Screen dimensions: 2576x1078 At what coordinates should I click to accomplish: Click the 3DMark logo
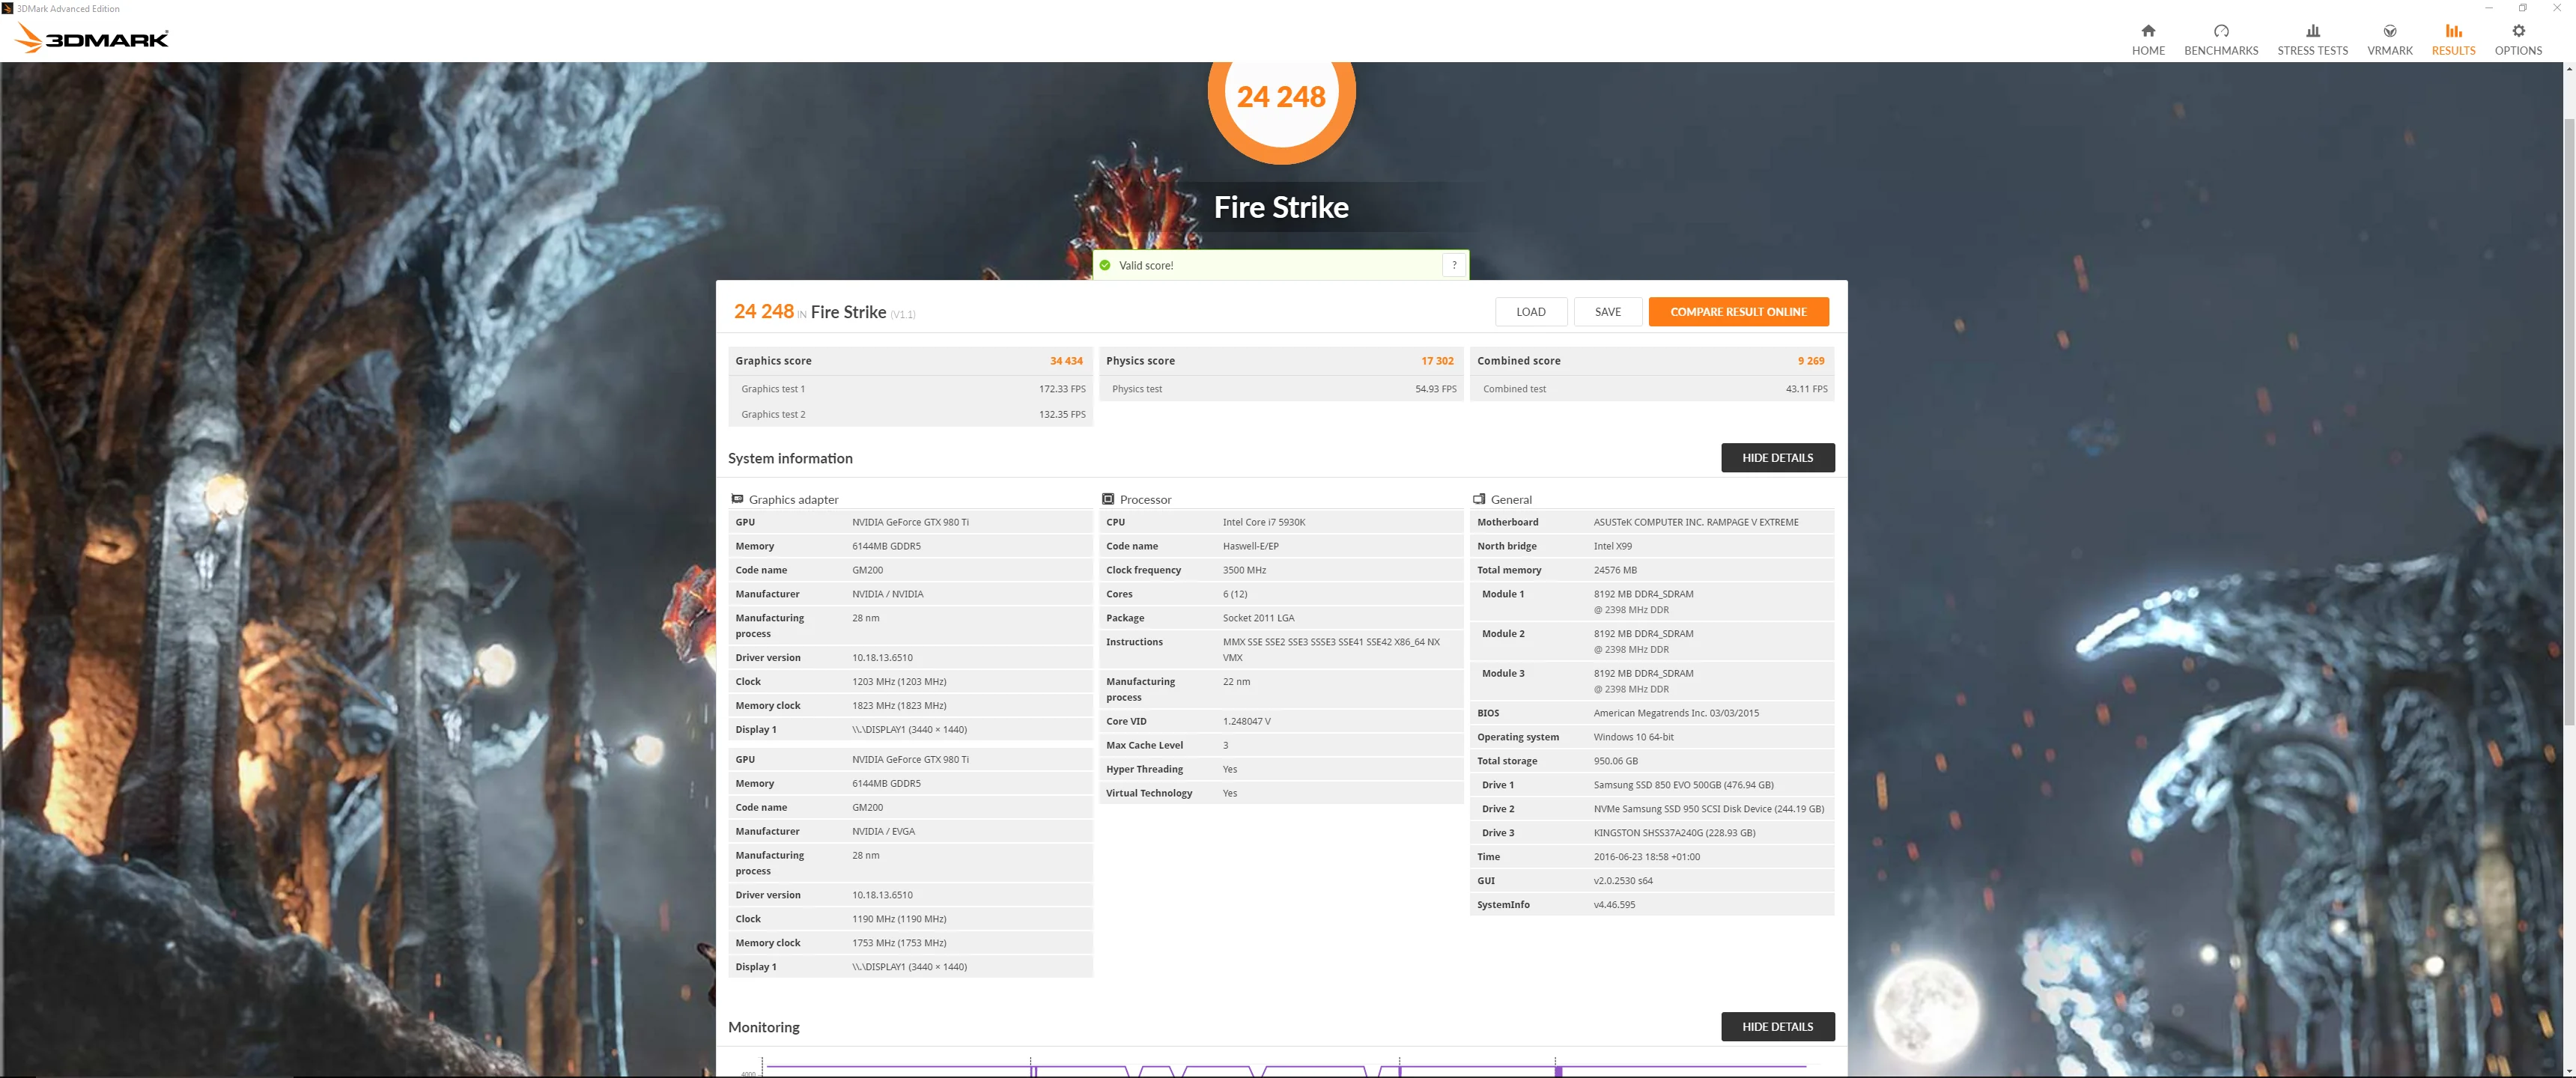92,38
